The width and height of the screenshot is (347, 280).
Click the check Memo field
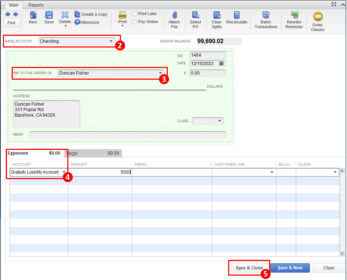[x=128, y=135]
